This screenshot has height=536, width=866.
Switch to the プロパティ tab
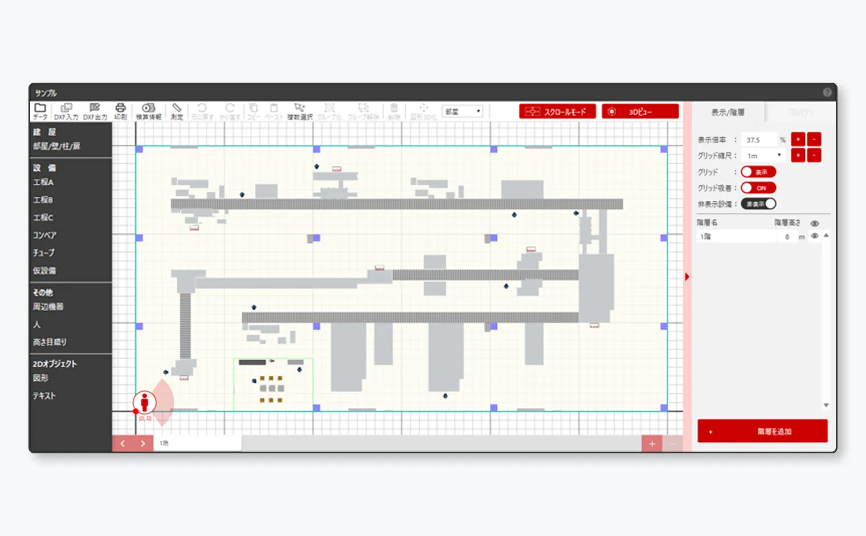(800, 112)
